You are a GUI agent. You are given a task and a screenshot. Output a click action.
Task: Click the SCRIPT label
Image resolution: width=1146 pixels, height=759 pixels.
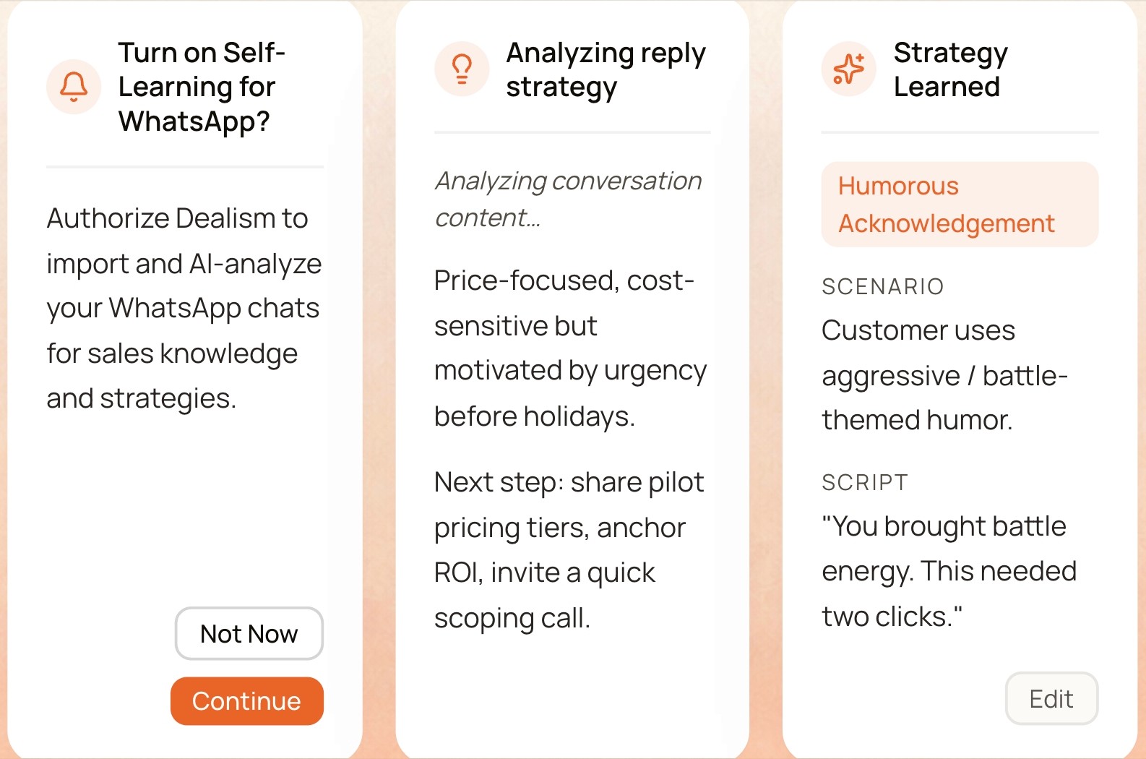(x=864, y=483)
